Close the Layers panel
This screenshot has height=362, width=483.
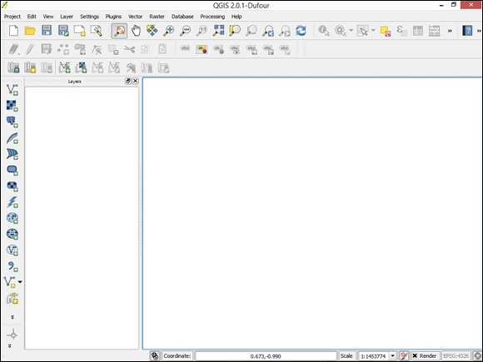(x=135, y=81)
